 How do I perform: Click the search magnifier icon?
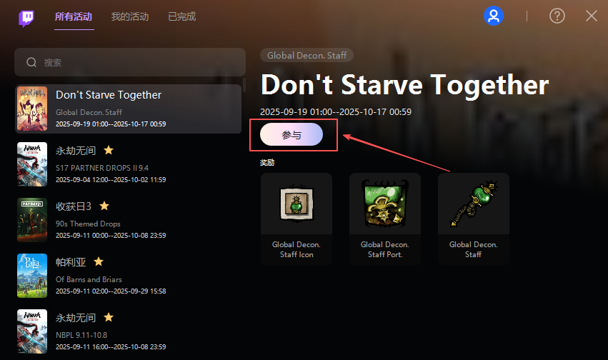tap(31, 62)
